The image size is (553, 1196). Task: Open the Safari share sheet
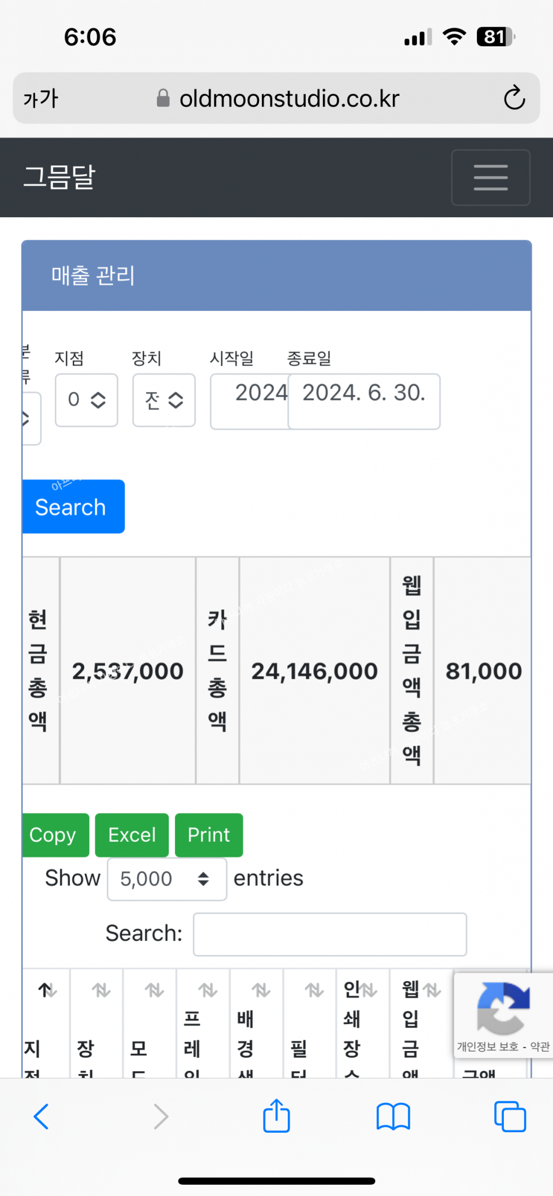click(276, 1116)
